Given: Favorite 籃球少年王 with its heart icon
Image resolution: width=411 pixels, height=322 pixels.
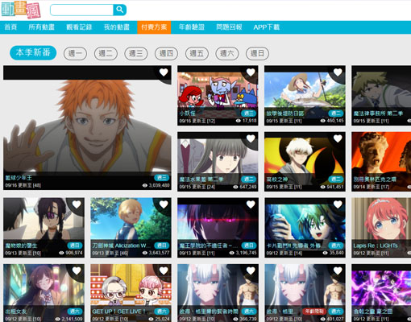Looking at the screenshot, I should [x=164, y=72].
